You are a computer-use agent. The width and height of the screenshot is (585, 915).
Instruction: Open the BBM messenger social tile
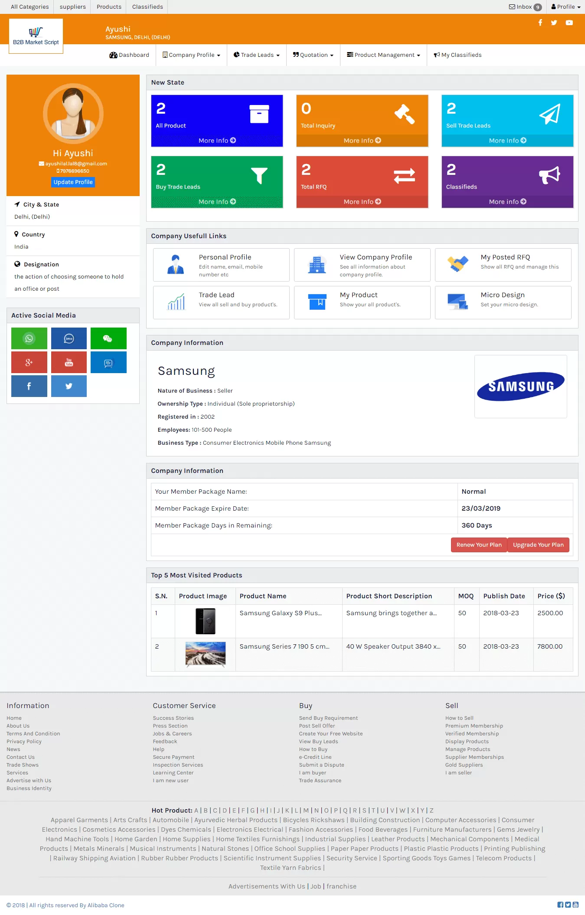point(108,362)
